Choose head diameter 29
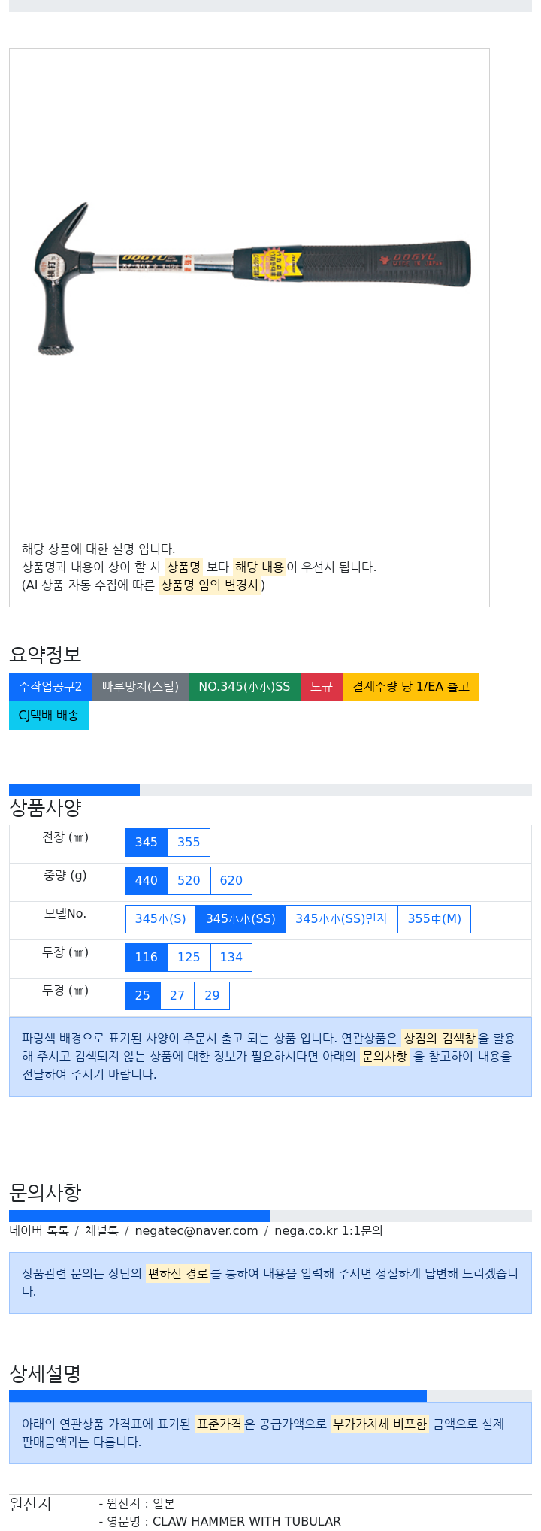This screenshot has width=541, height=1531. [213, 996]
